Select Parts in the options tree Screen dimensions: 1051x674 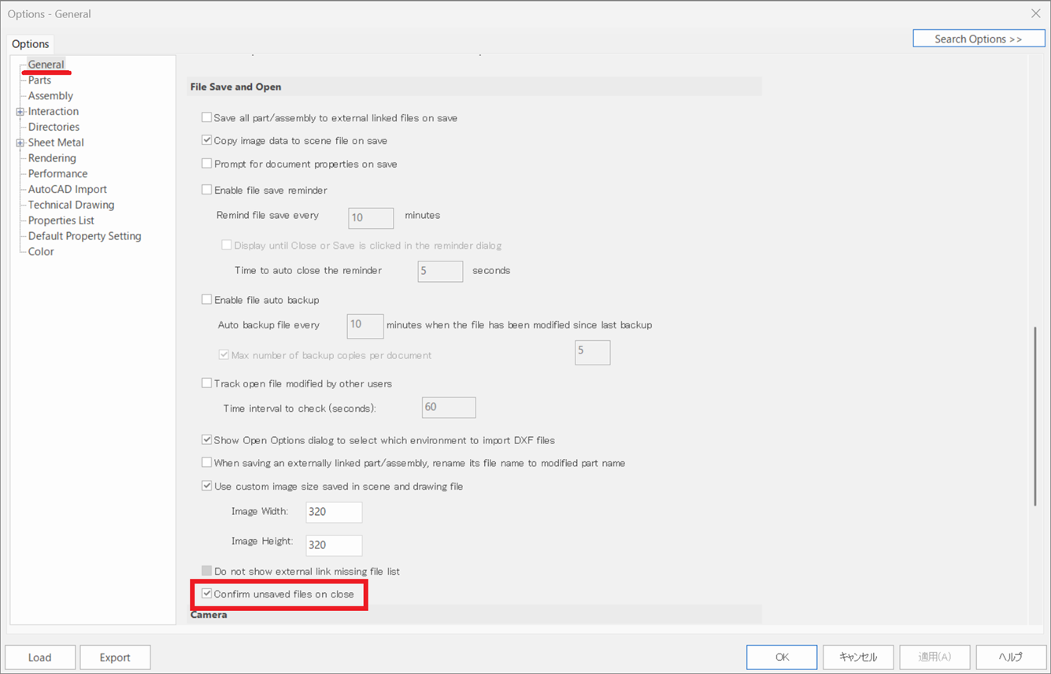pyautogui.click(x=39, y=80)
